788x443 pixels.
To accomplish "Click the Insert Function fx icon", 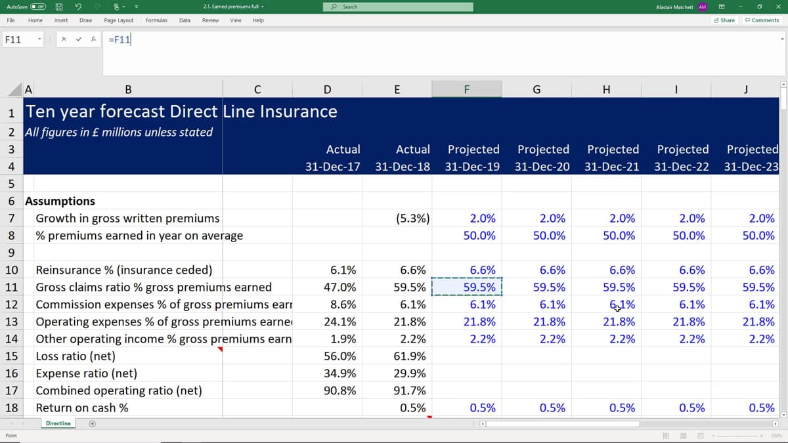I will pyautogui.click(x=94, y=39).
